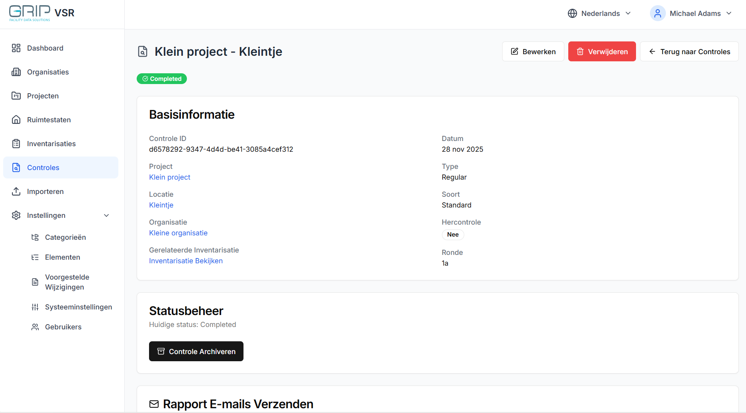Open Inventarisatie Bekijken link

(x=186, y=261)
